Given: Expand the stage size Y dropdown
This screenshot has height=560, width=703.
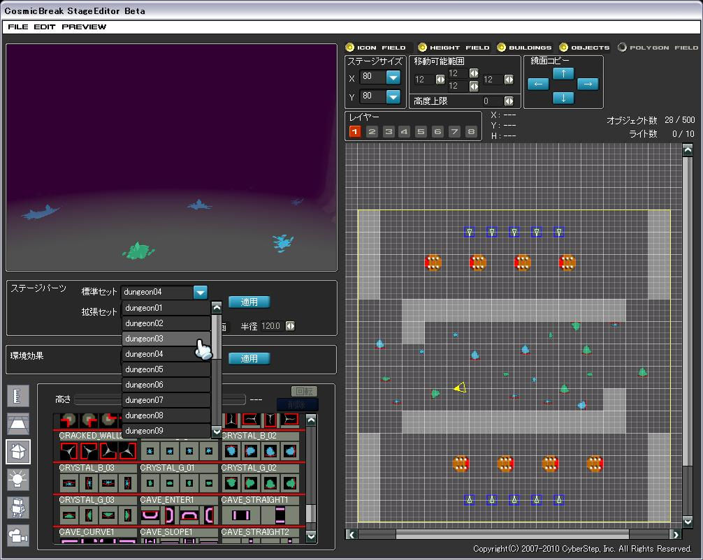Looking at the screenshot, I should pyautogui.click(x=393, y=97).
